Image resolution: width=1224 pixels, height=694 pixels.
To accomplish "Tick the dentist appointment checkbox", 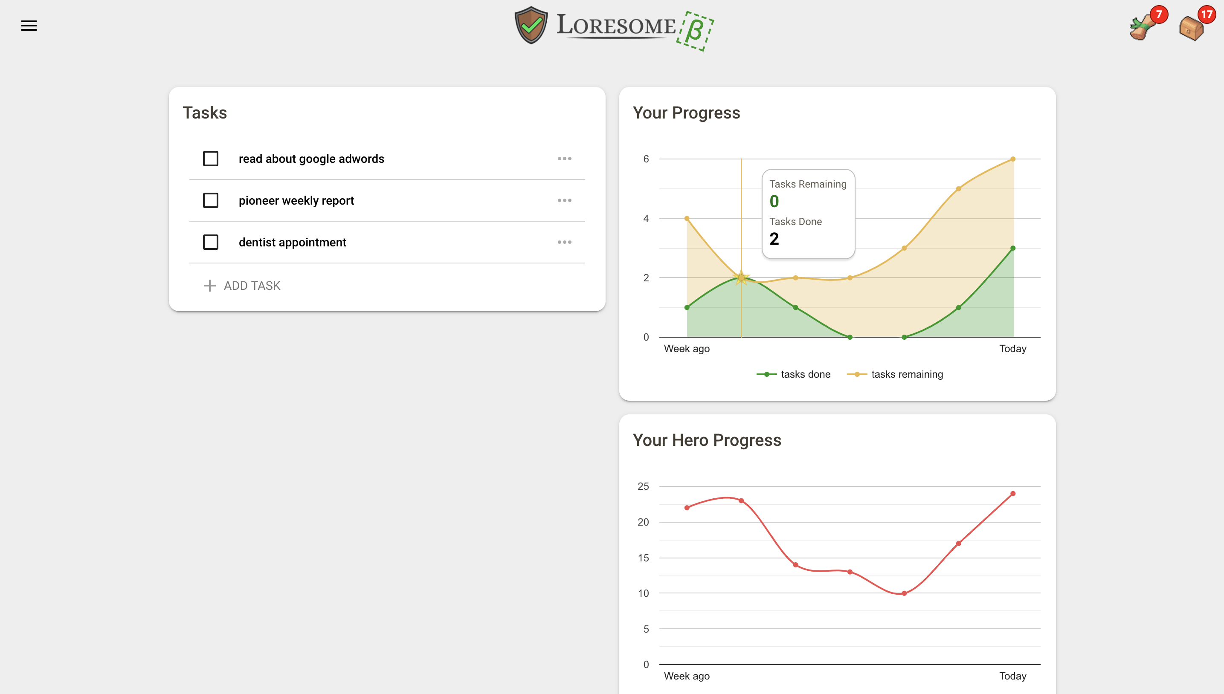I will coord(210,242).
